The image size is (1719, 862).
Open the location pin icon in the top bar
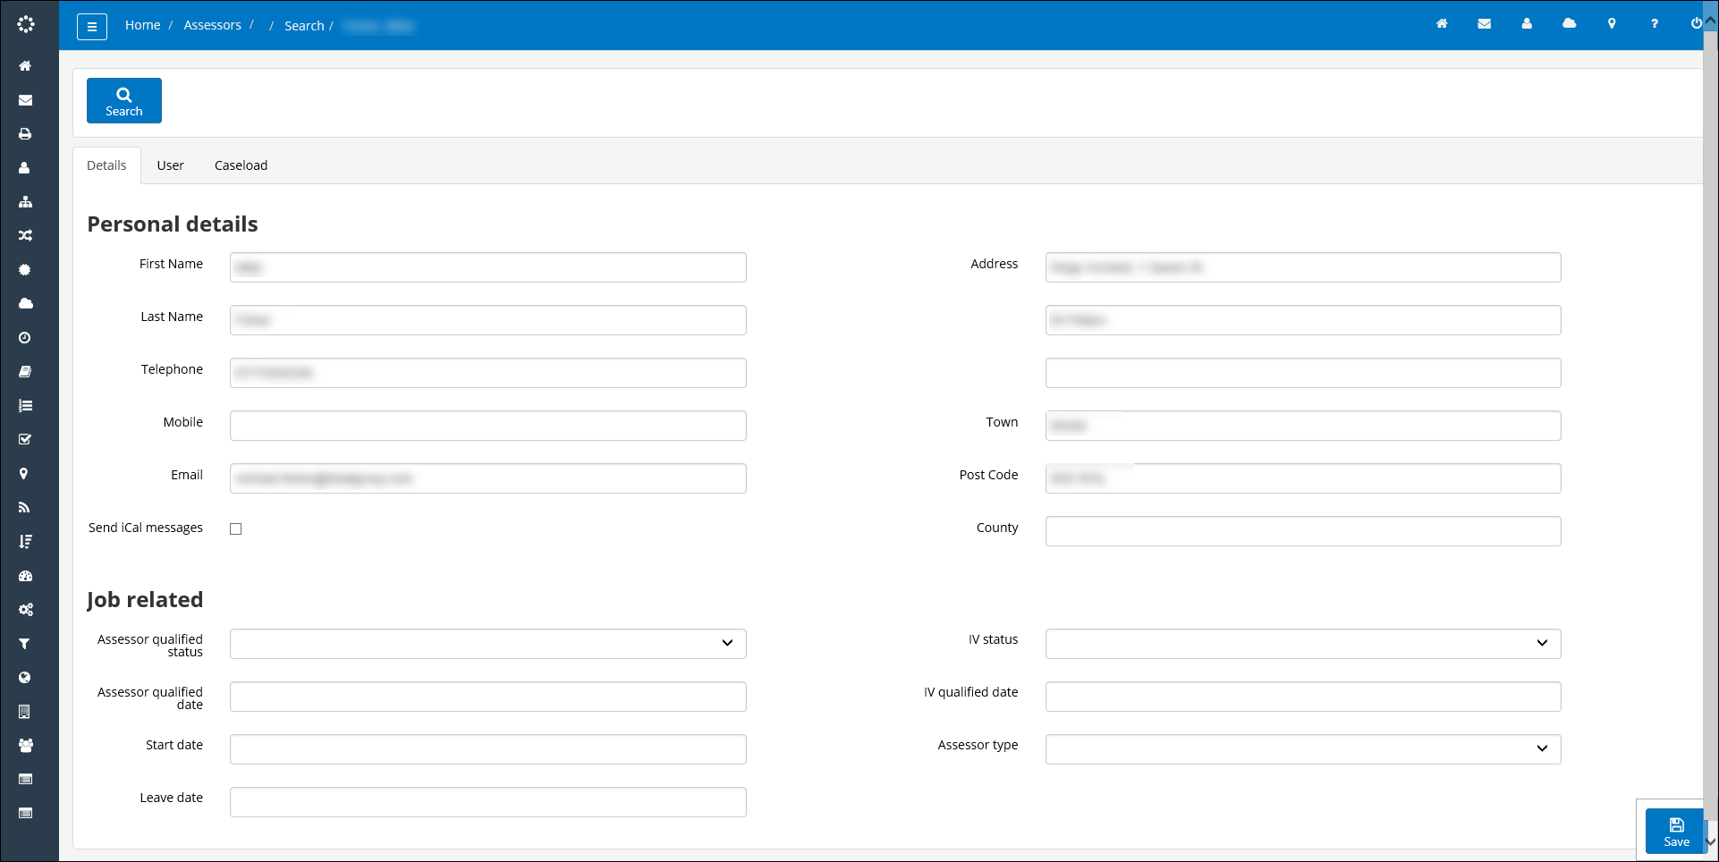tap(1612, 24)
